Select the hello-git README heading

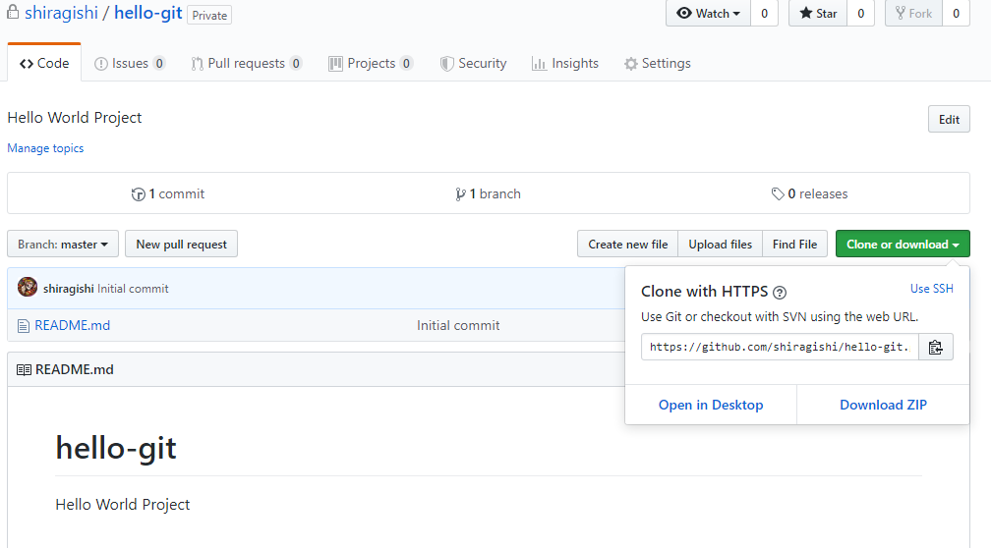[116, 448]
